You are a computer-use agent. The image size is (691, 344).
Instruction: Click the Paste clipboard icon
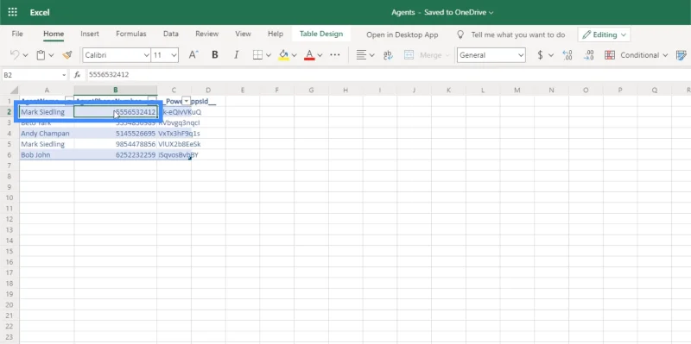click(x=41, y=55)
